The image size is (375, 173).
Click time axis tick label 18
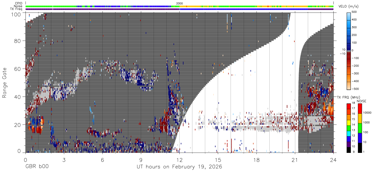256,160
